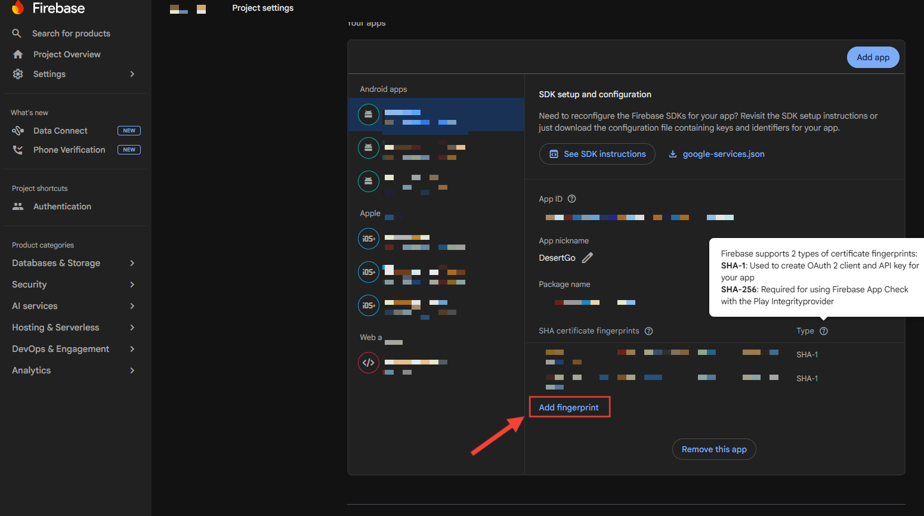Click the Remove this app button

(x=714, y=449)
